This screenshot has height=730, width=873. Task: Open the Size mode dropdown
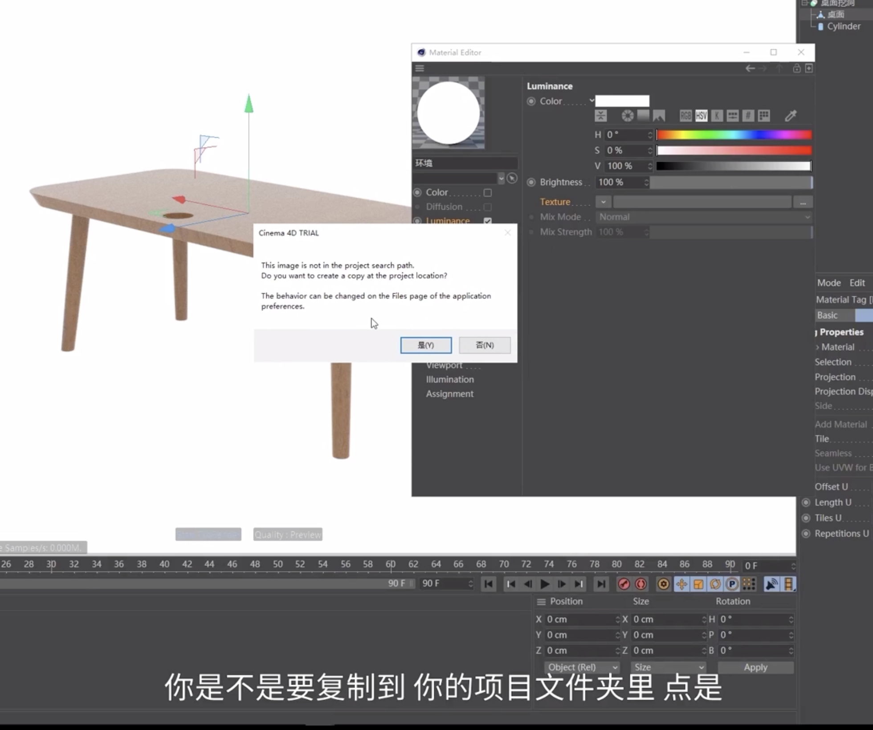668,667
